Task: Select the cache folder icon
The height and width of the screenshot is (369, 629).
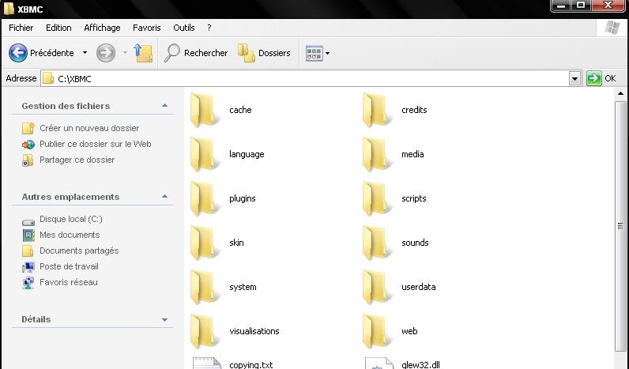Action: click(x=205, y=110)
